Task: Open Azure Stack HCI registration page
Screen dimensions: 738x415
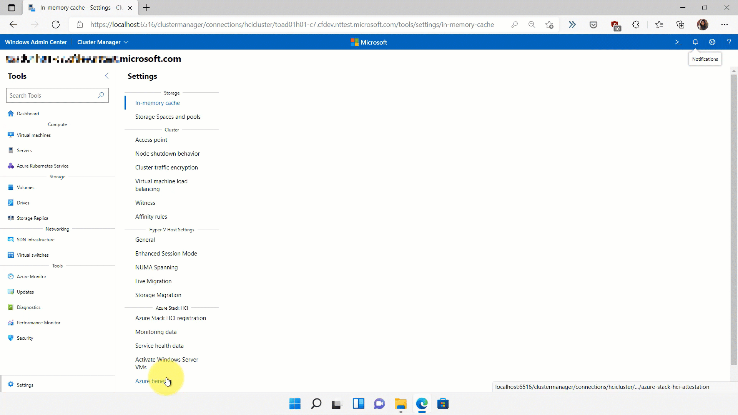Action: coord(170,318)
